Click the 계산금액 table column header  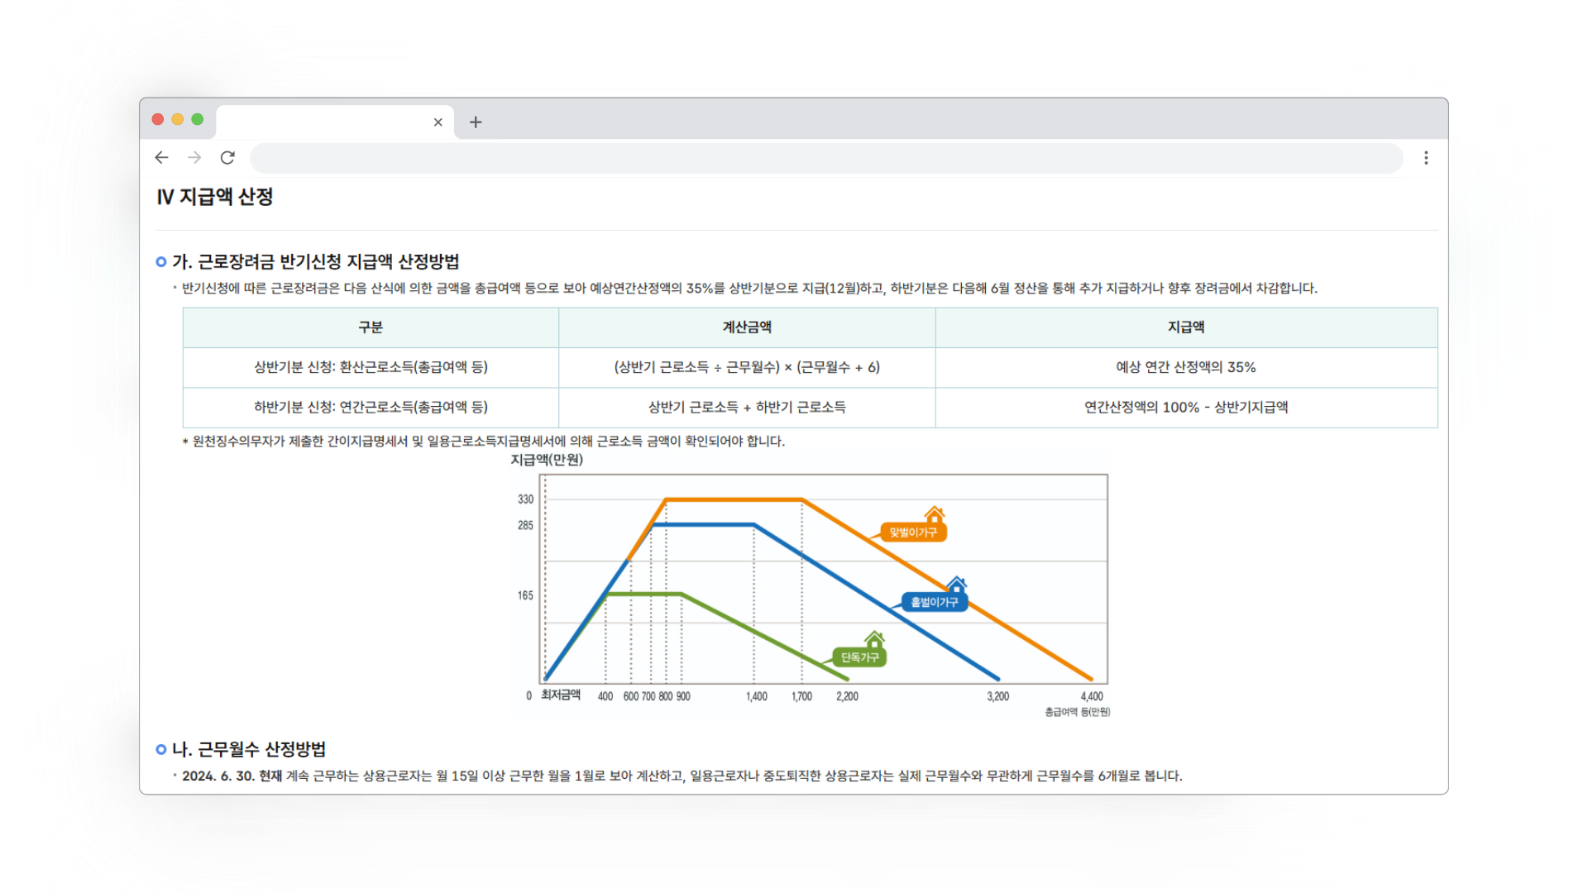coord(747,327)
